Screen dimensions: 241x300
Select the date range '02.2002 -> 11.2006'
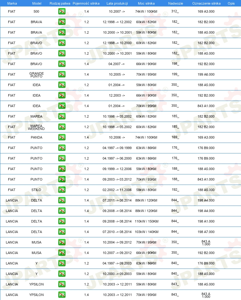coord(117,190)
